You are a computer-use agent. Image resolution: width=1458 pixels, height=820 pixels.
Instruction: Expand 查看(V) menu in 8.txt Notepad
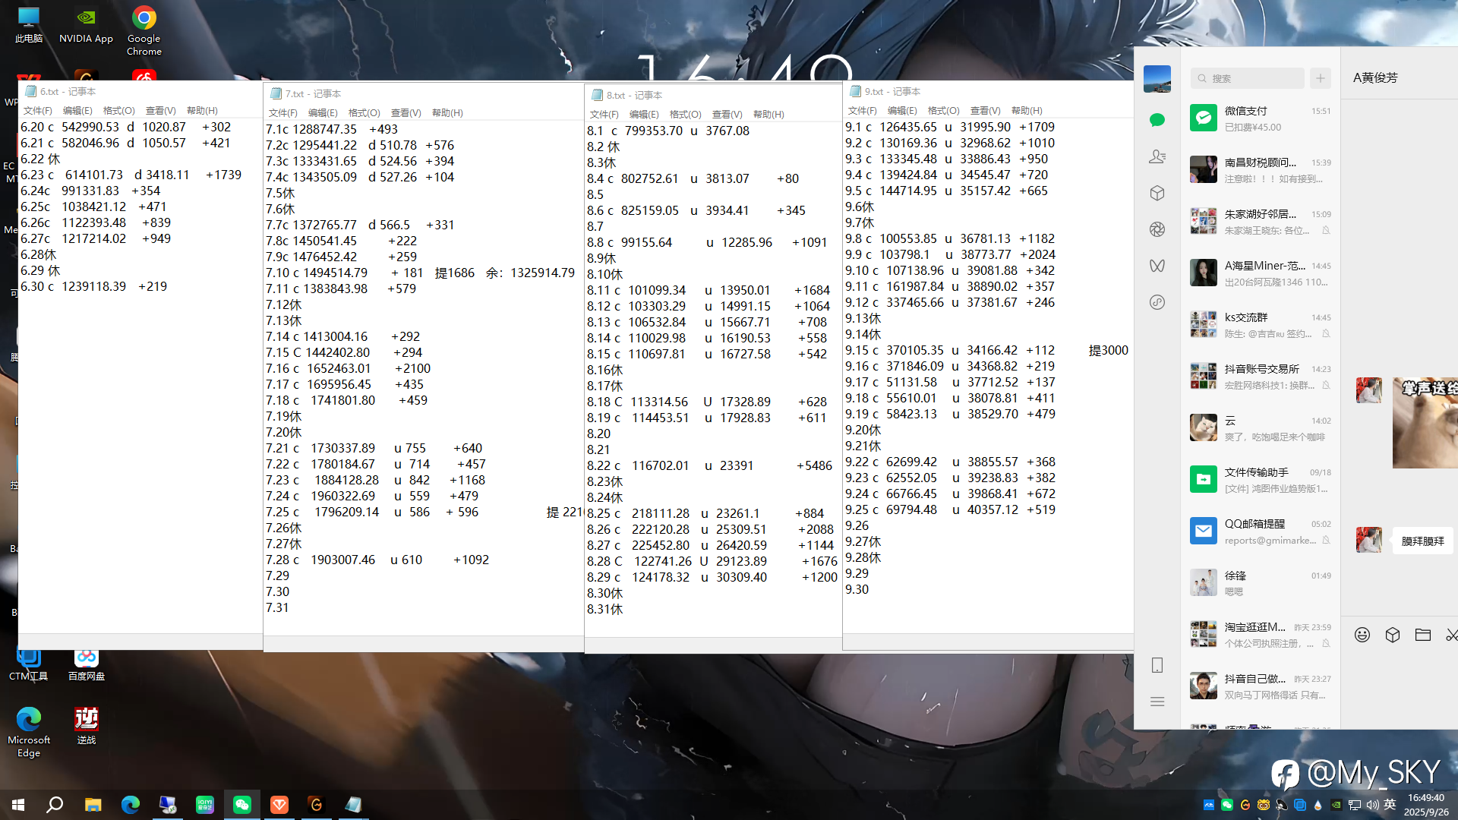coord(727,115)
